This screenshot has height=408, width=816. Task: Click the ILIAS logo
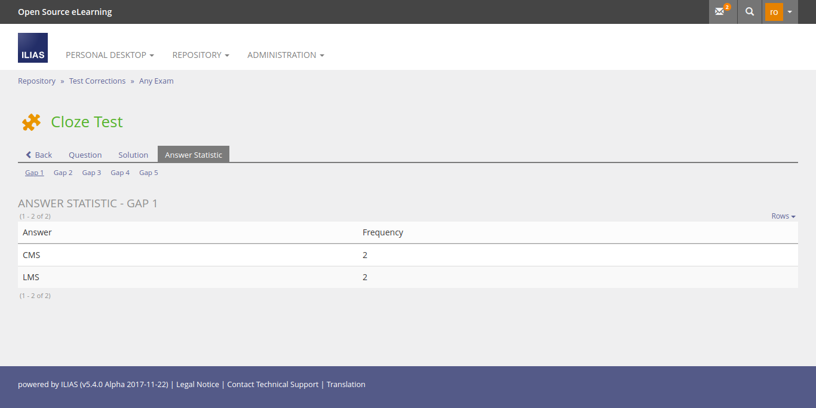click(33, 48)
